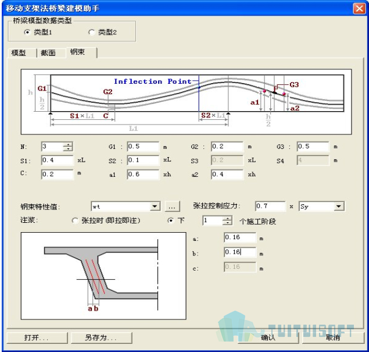Click the G3 input field
This screenshot has width=369, height=352.
[x=313, y=147]
